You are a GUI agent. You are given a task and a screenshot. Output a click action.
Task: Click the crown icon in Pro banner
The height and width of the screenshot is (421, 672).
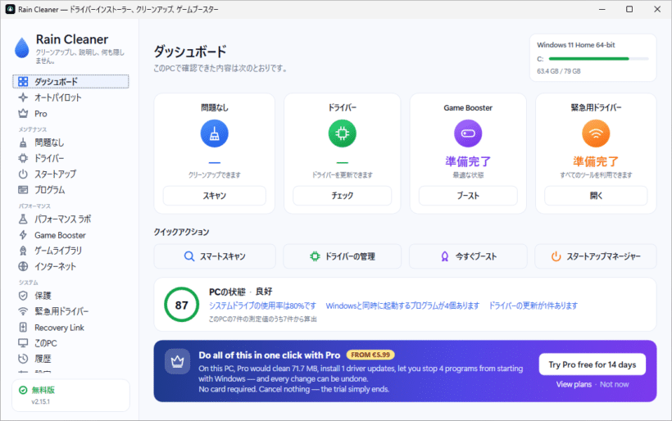(177, 362)
